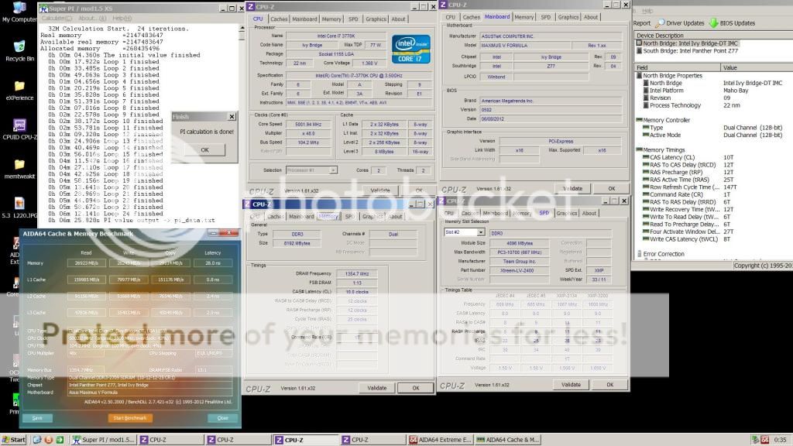Switch to AIDA64 Cache & Memory taskbar button
This screenshot has width=793, height=446.
pos(508,440)
